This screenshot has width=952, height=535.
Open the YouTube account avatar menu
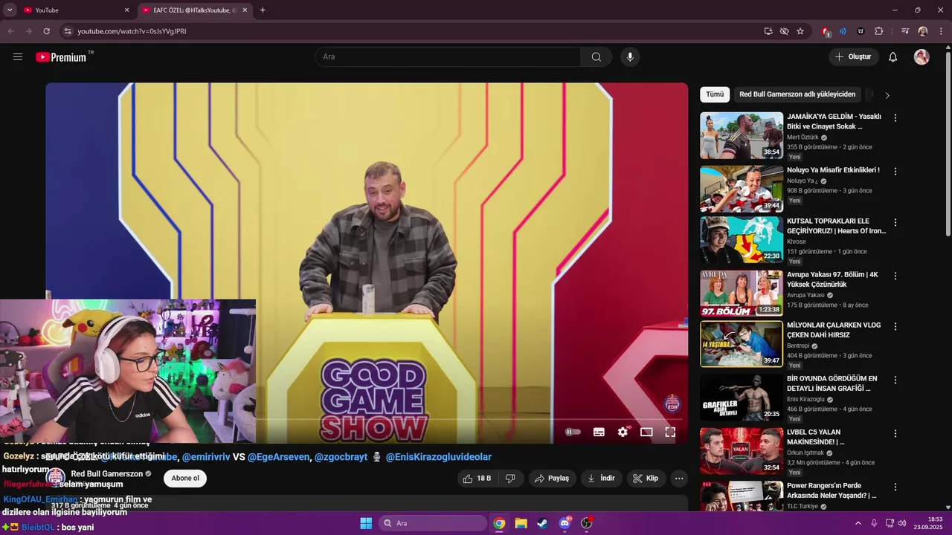922,56
